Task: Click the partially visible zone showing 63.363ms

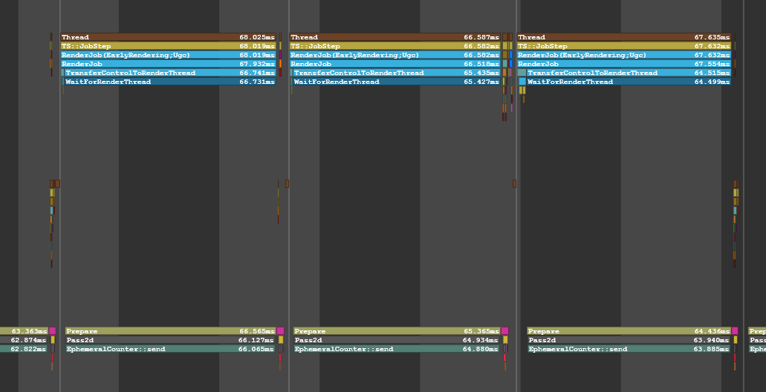Action: [24, 331]
